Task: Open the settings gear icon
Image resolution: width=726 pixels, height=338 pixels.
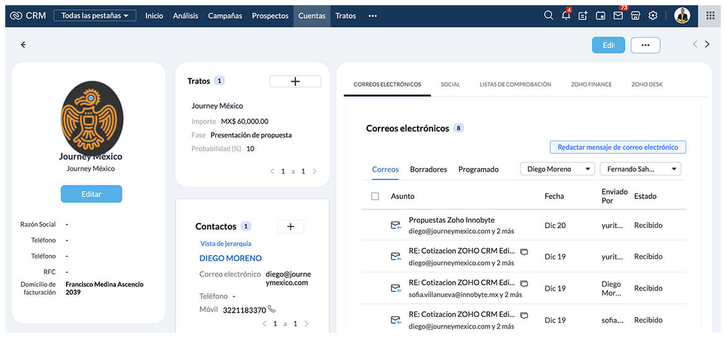Action: 653,16
